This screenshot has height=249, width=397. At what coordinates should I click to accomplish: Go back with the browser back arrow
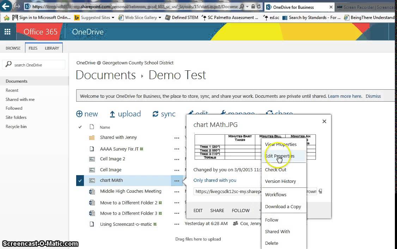[5, 6]
